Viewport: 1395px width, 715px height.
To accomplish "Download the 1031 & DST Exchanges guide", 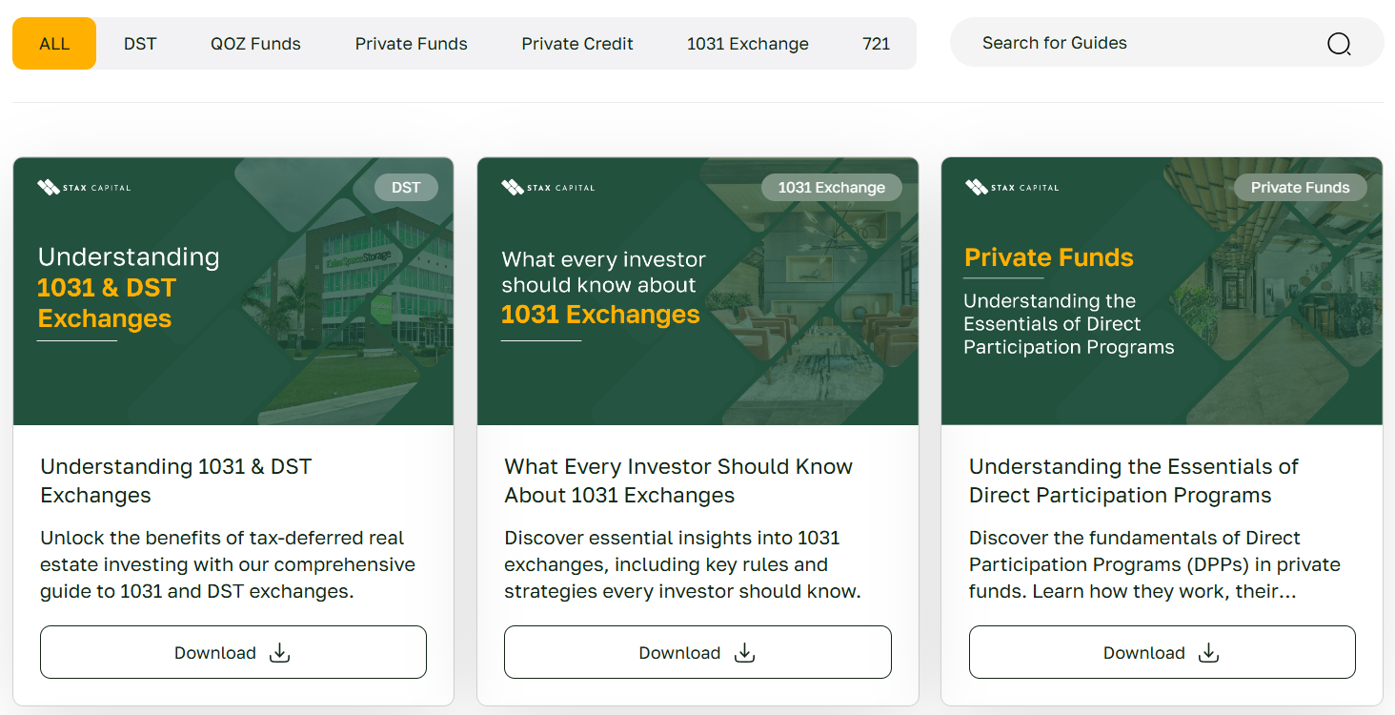I will 233,652.
